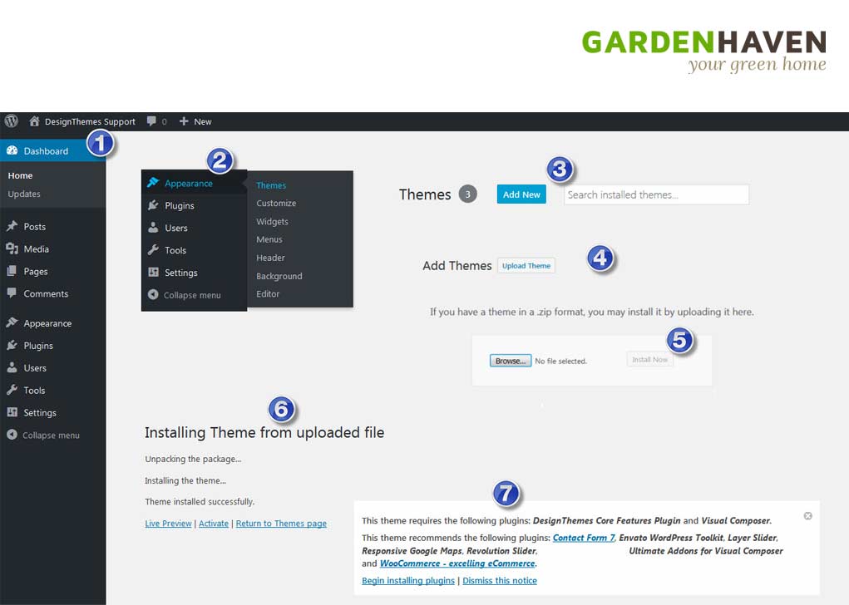Open Customize from the Appearance submenu
849x605 pixels.
tap(276, 203)
